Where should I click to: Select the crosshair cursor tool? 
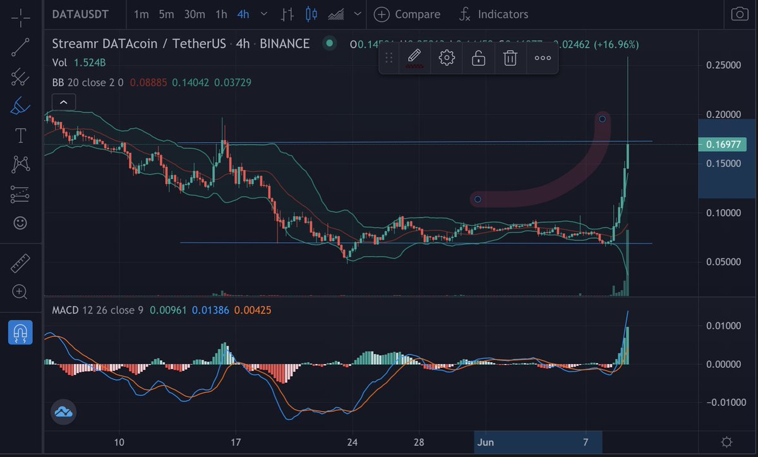[x=20, y=18]
